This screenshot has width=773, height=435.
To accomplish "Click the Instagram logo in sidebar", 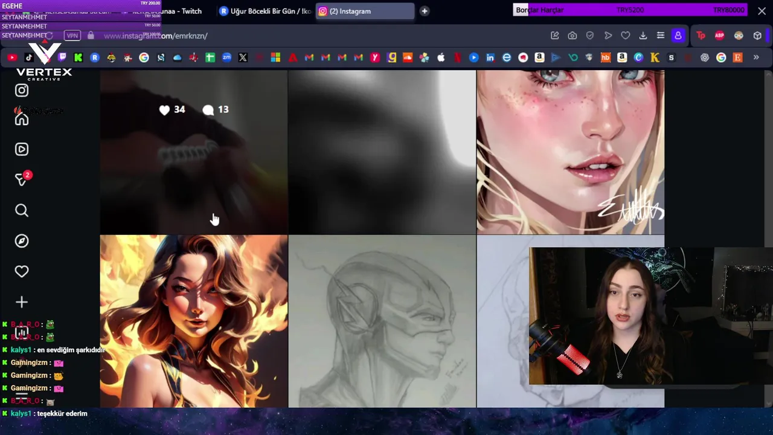I will click(22, 90).
